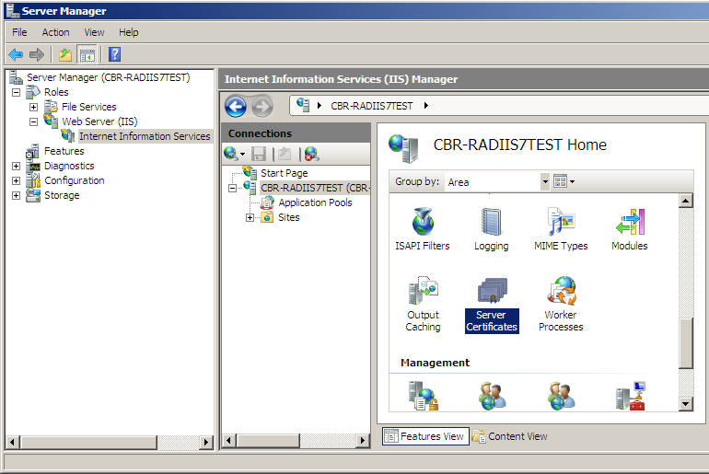The width and height of the screenshot is (709, 474).
Task: Select Web Server (IIS) tree item
Action: point(99,121)
